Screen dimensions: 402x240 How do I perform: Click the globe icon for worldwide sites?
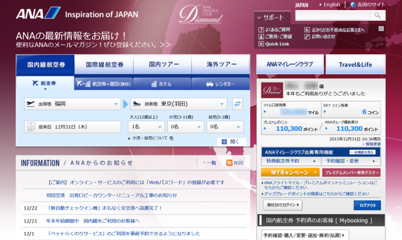(x=353, y=5)
